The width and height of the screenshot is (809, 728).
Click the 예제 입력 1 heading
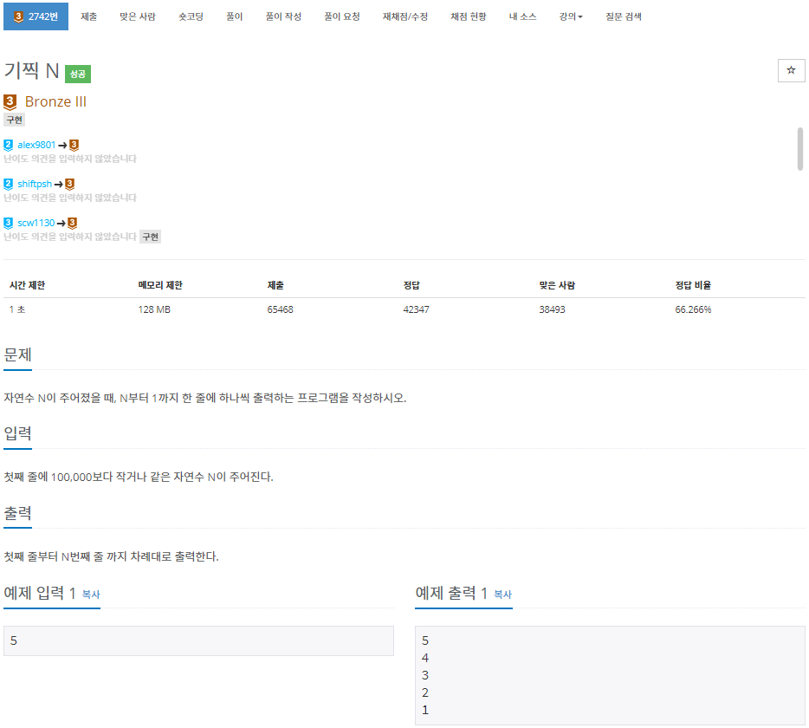point(40,593)
